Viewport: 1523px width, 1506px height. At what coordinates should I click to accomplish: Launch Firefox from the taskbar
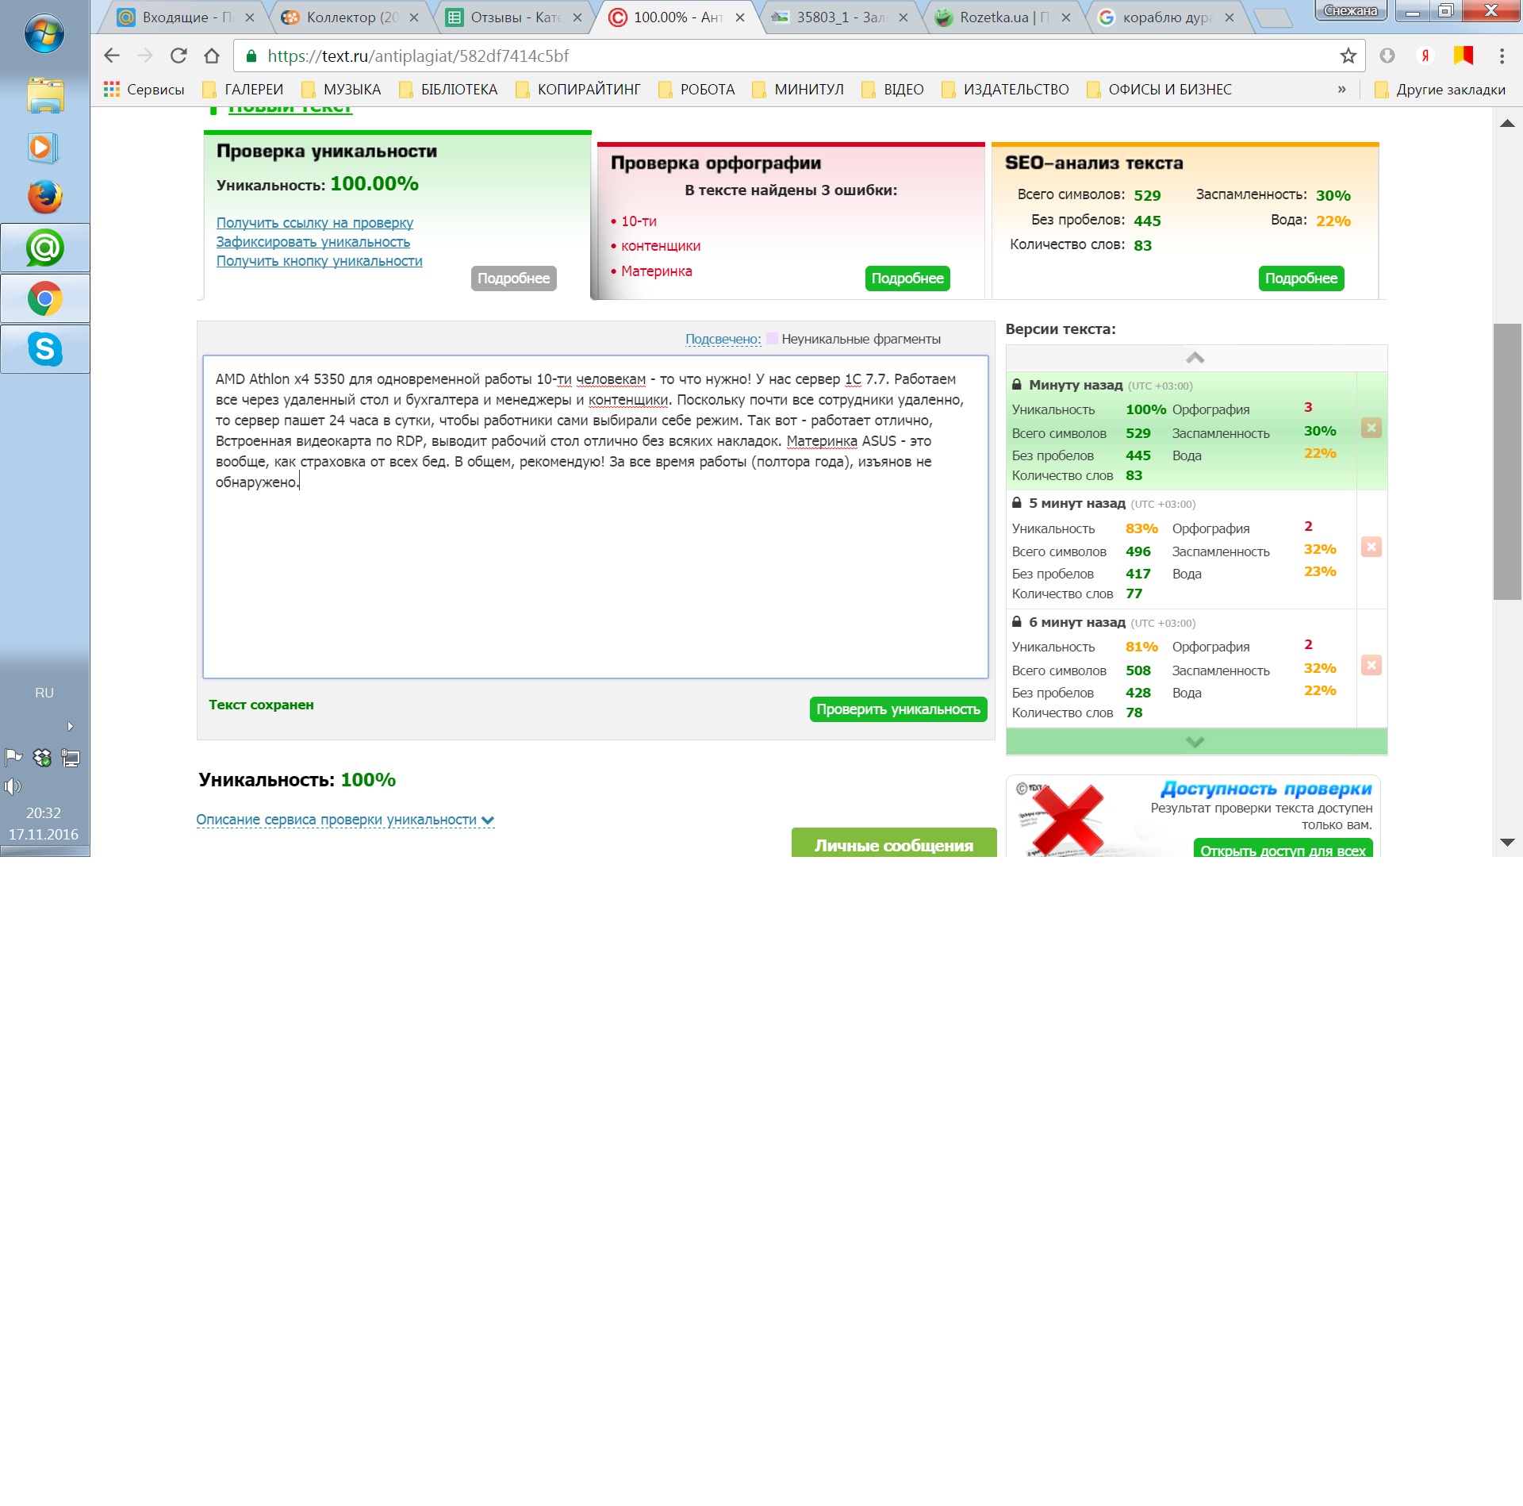coord(44,198)
